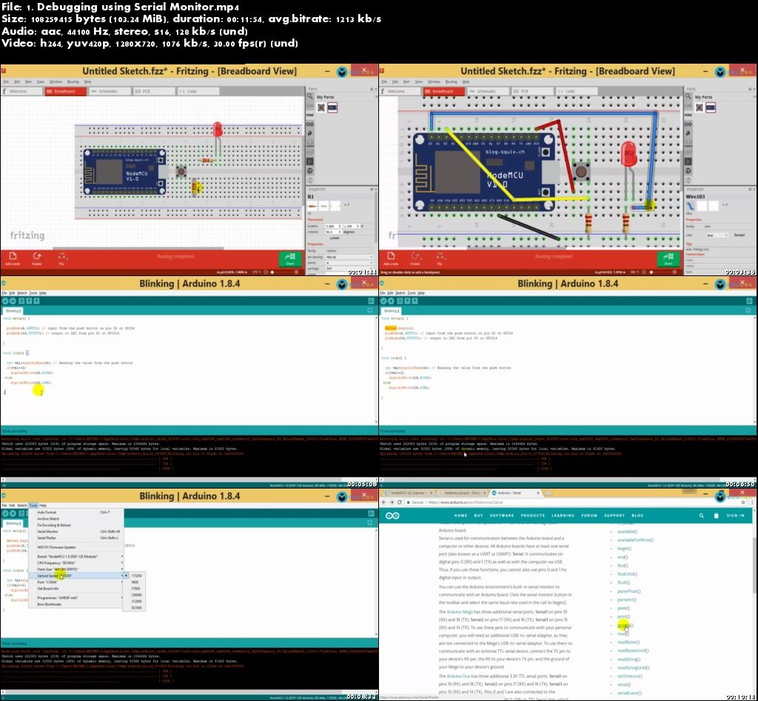Open parts search magnifier in top-right Fritzing frame
The width and height of the screenshot is (758, 701).
click(x=688, y=97)
